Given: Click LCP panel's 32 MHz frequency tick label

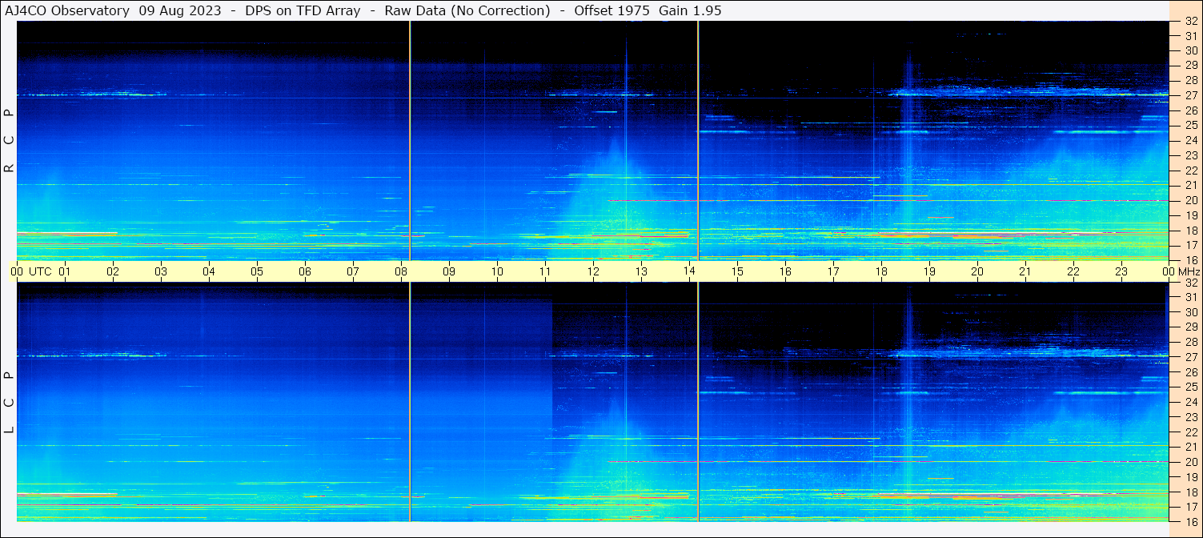Looking at the screenshot, I should (x=1191, y=282).
